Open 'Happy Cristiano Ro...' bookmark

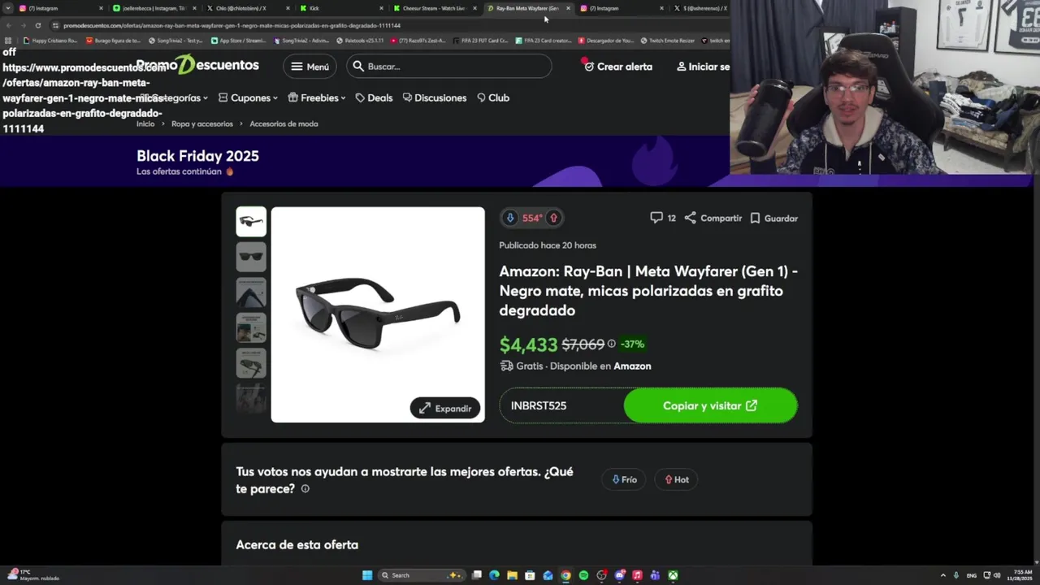[50, 40]
